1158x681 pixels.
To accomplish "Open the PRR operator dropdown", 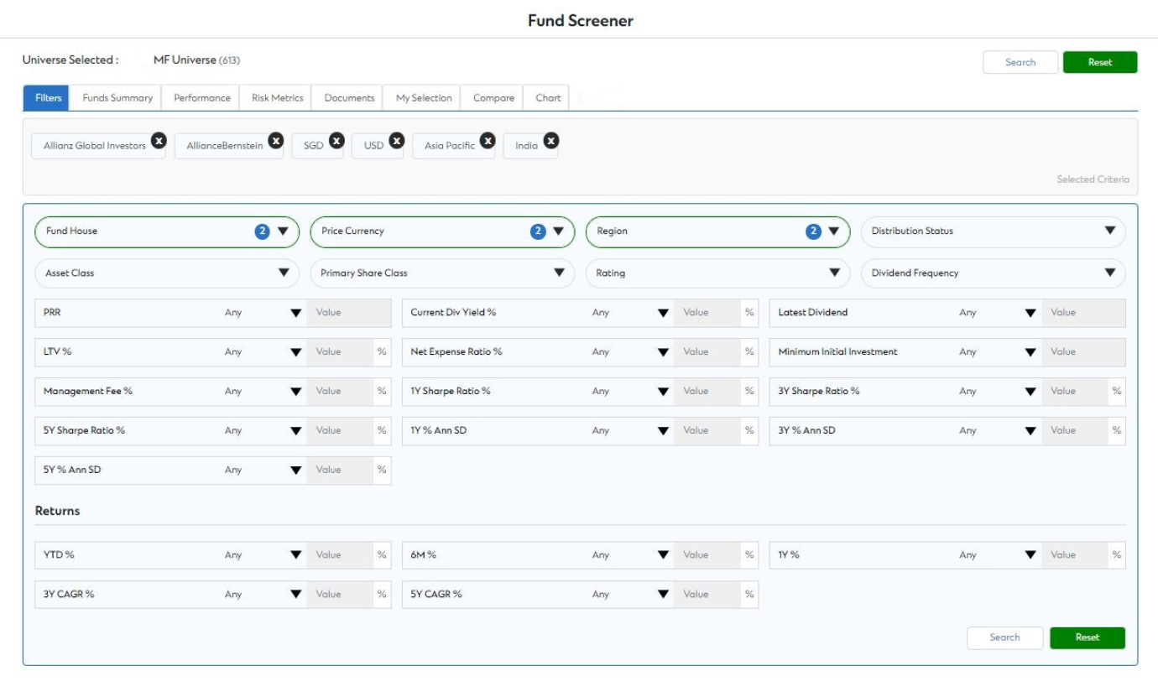I will pos(262,313).
